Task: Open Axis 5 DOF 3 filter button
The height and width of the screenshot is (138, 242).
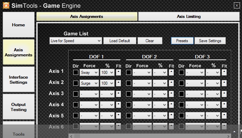Action: pyautogui.click(x=224, y=116)
